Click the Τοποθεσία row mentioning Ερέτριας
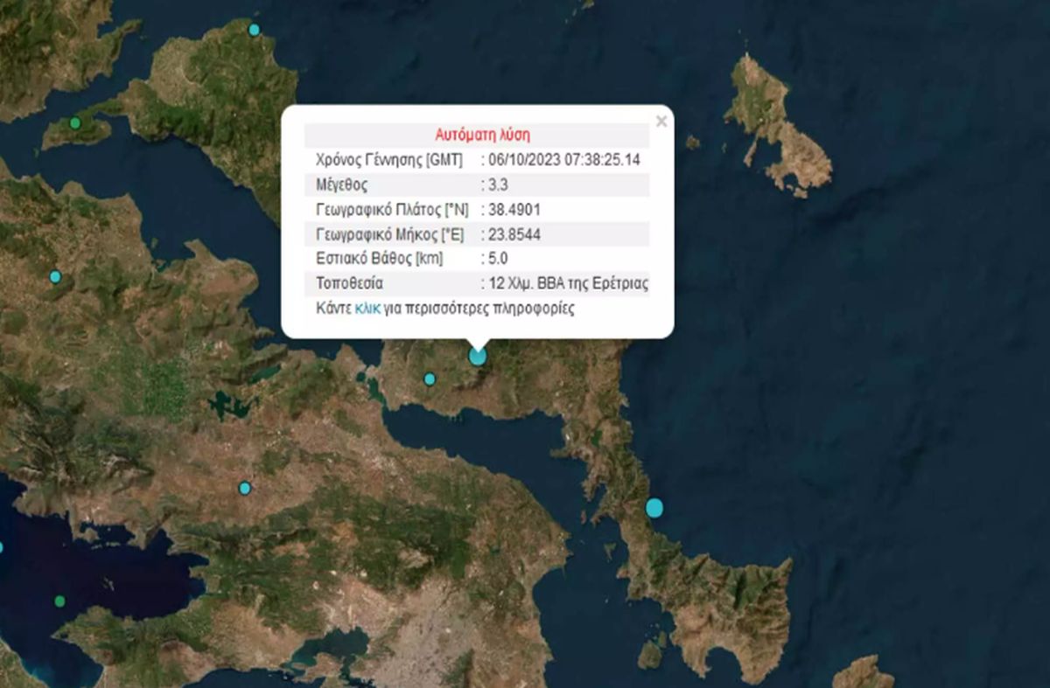Image resolution: width=1050 pixels, height=688 pixels. [481, 283]
